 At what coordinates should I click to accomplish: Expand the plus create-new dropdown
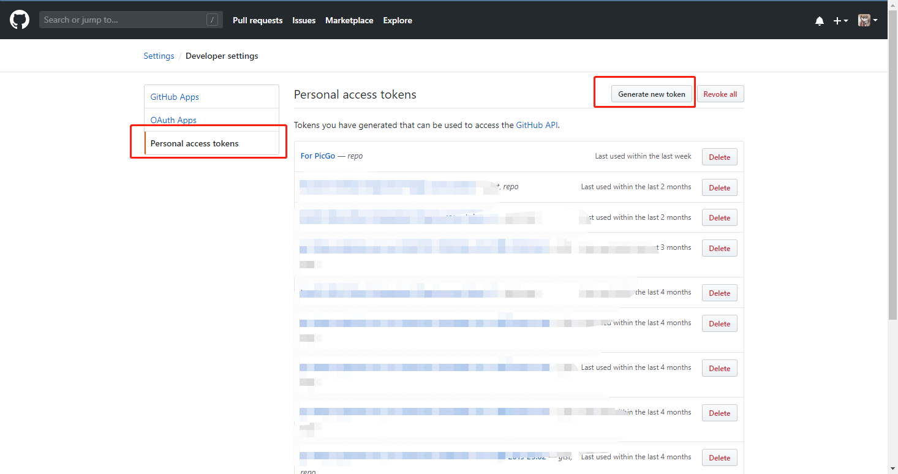pos(840,21)
